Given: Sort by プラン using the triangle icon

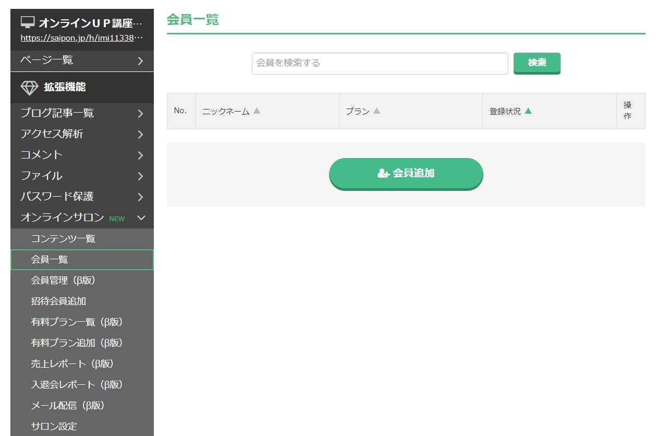Looking at the screenshot, I should coord(376,111).
